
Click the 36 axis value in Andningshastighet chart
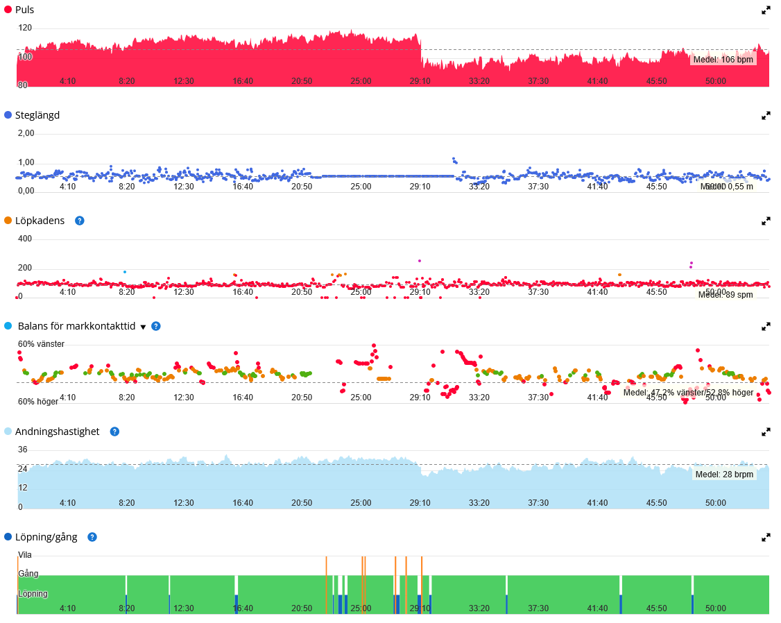pos(23,450)
